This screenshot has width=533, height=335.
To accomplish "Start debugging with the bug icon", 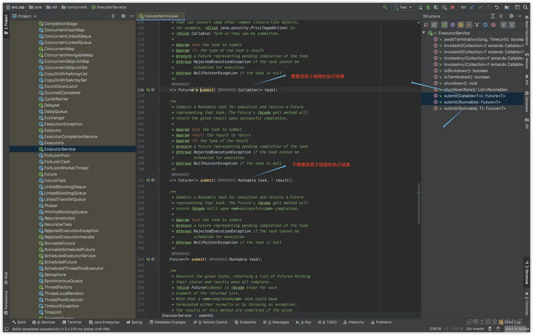I will coord(428,7).
